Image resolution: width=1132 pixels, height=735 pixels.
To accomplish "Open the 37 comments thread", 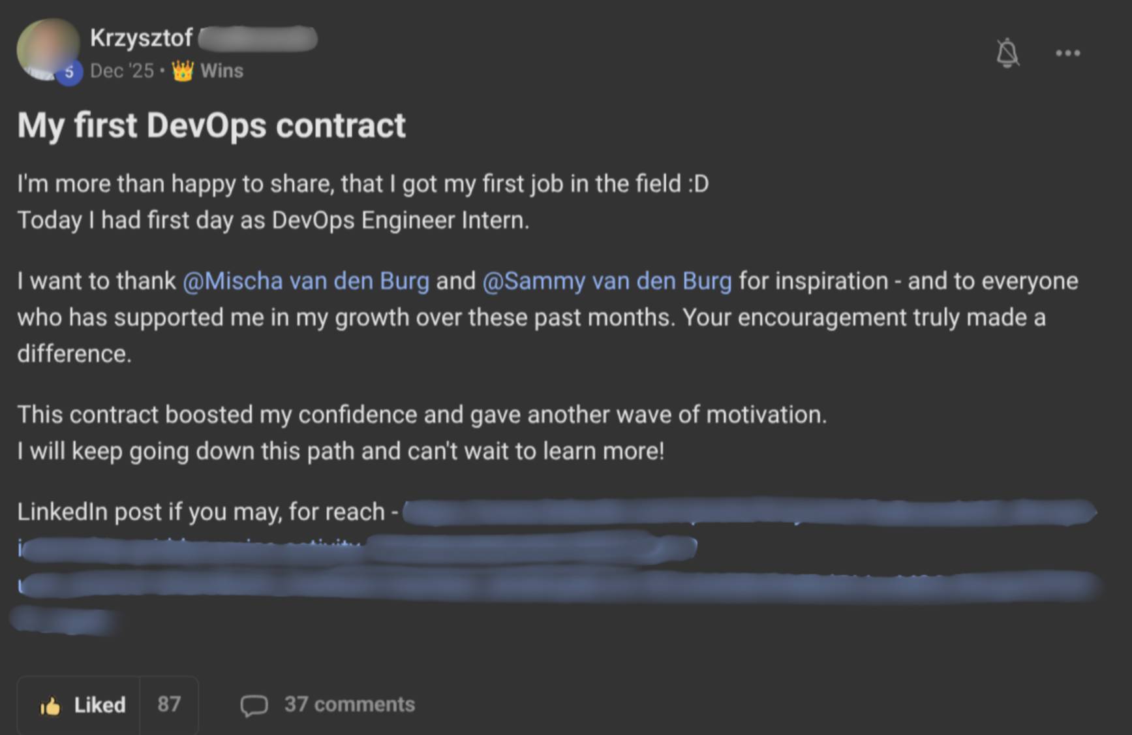I will tap(349, 704).
